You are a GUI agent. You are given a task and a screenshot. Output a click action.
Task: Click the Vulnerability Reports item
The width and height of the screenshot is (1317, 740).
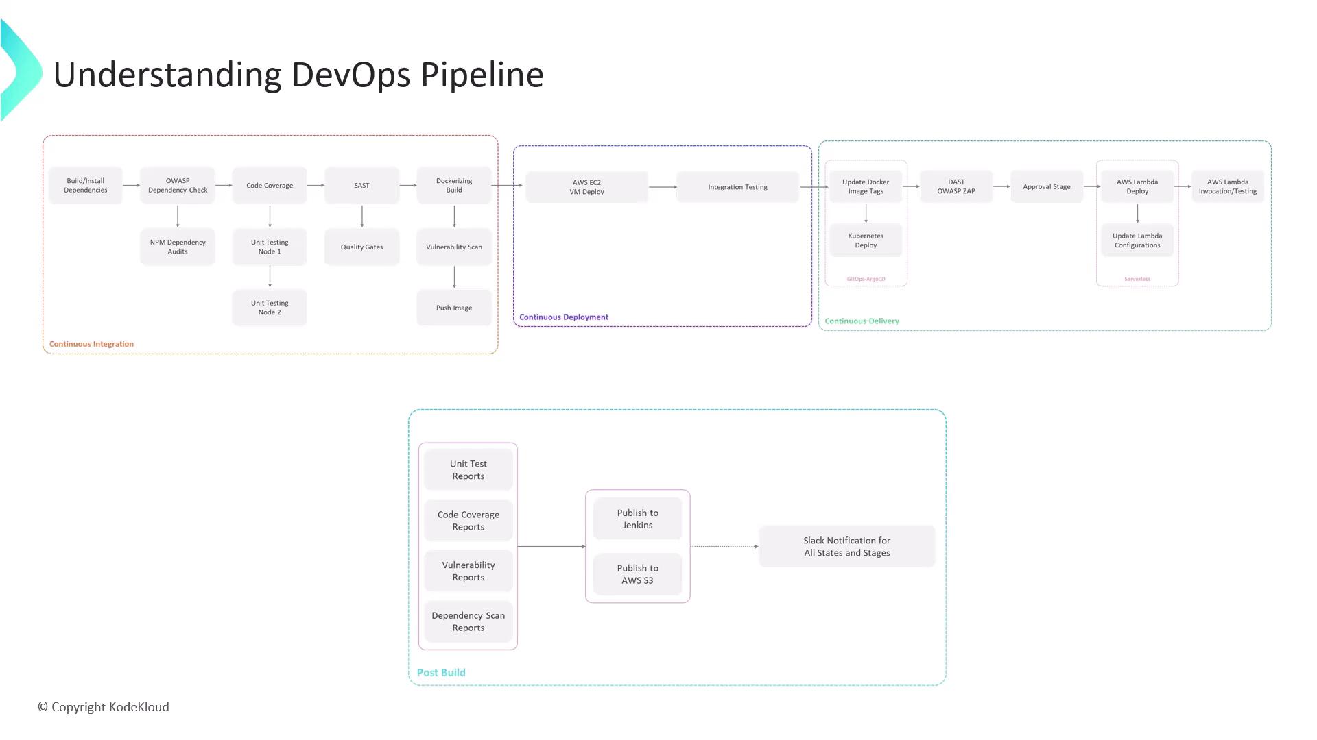tap(468, 571)
